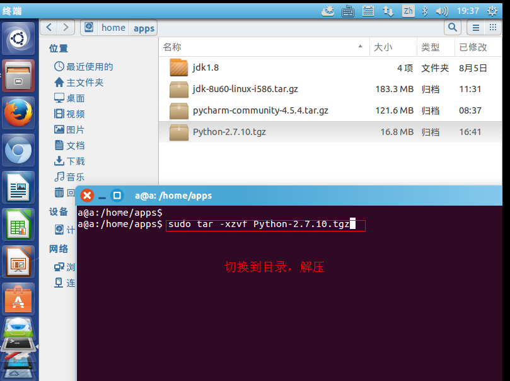The width and height of the screenshot is (510, 381).
Task: Close the terminal window
Action: tap(87, 196)
